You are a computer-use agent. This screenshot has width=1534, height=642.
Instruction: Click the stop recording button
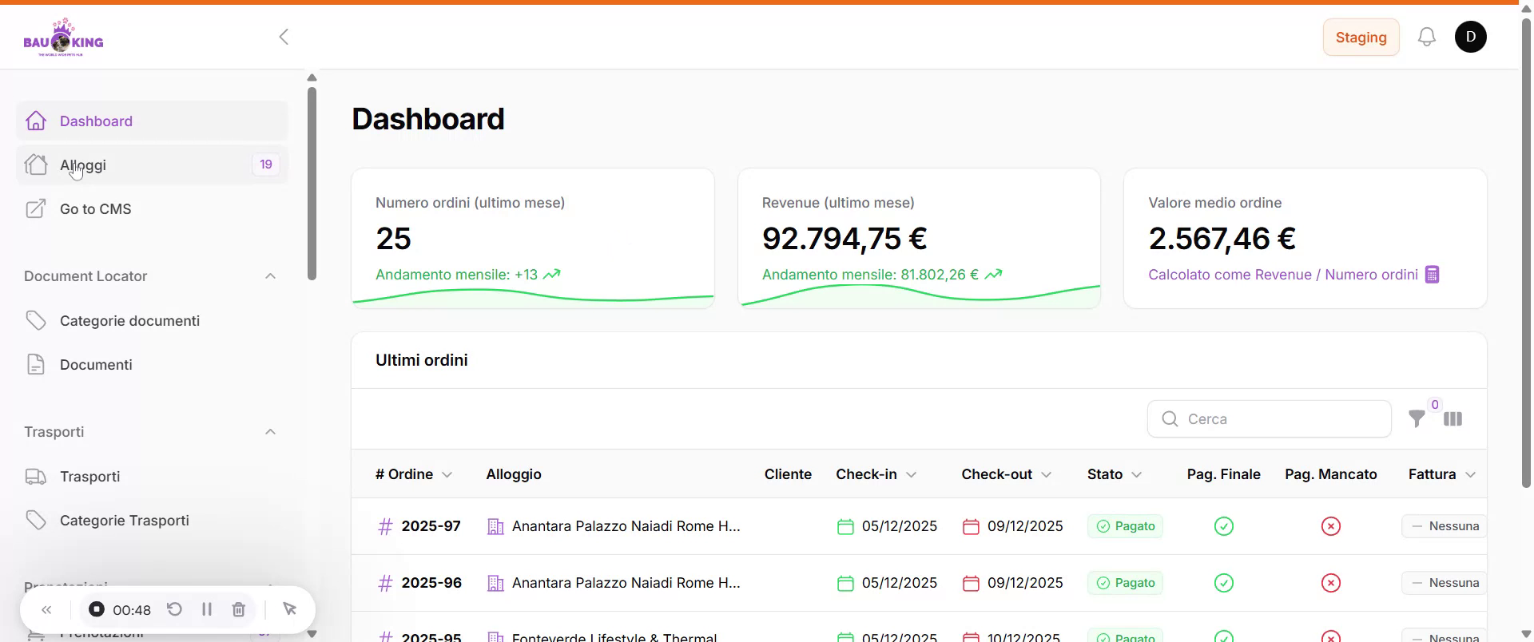tap(97, 609)
